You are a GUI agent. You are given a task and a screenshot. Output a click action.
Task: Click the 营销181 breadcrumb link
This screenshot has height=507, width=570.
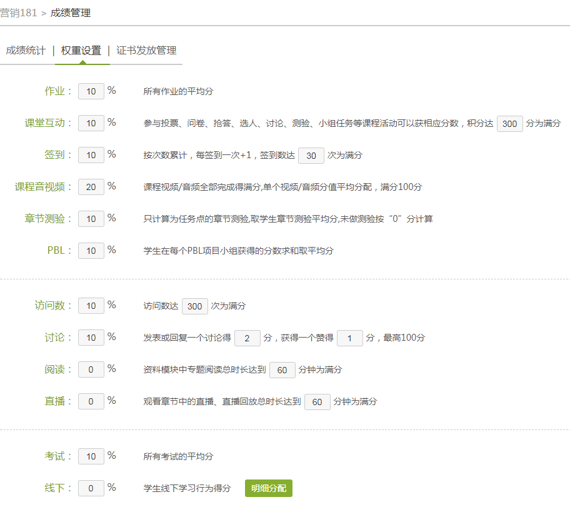tap(19, 13)
